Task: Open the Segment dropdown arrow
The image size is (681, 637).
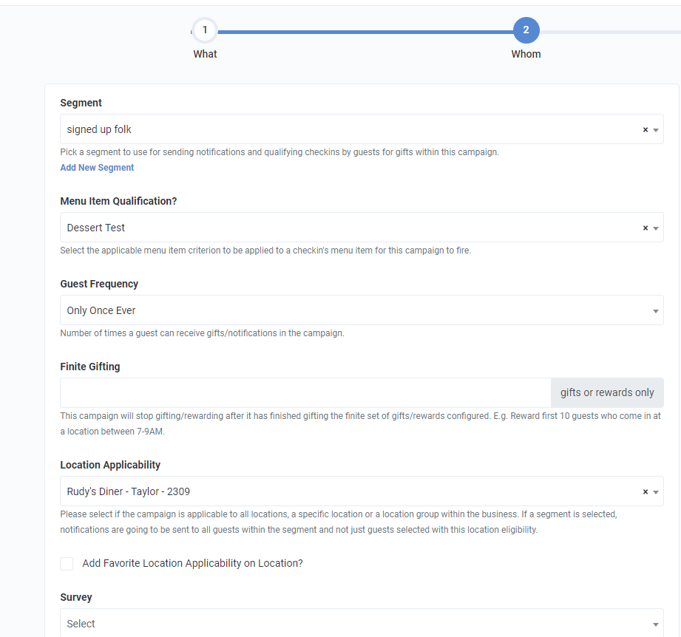Action: pyautogui.click(x=655, y=129)
